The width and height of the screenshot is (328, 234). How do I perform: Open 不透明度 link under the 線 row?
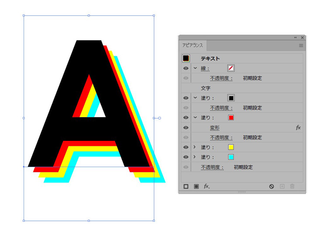point(221,78)
